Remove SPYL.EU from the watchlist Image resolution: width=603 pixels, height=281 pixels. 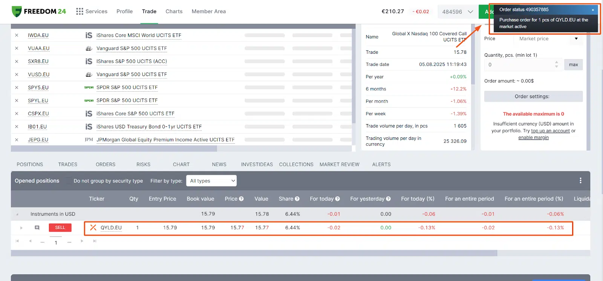(x=17, y=100)
